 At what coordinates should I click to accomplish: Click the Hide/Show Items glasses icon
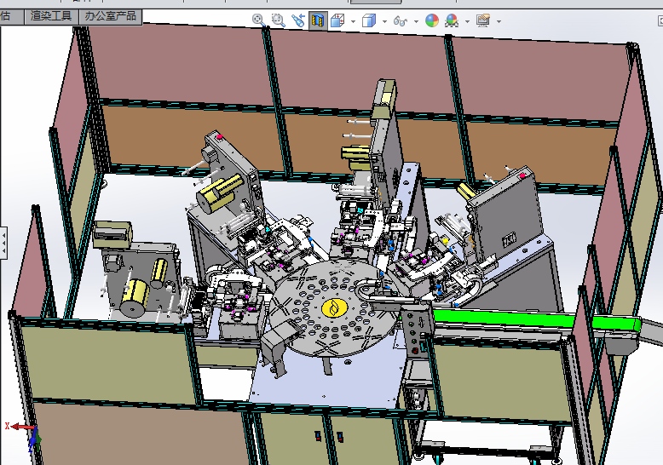[401, 20]
